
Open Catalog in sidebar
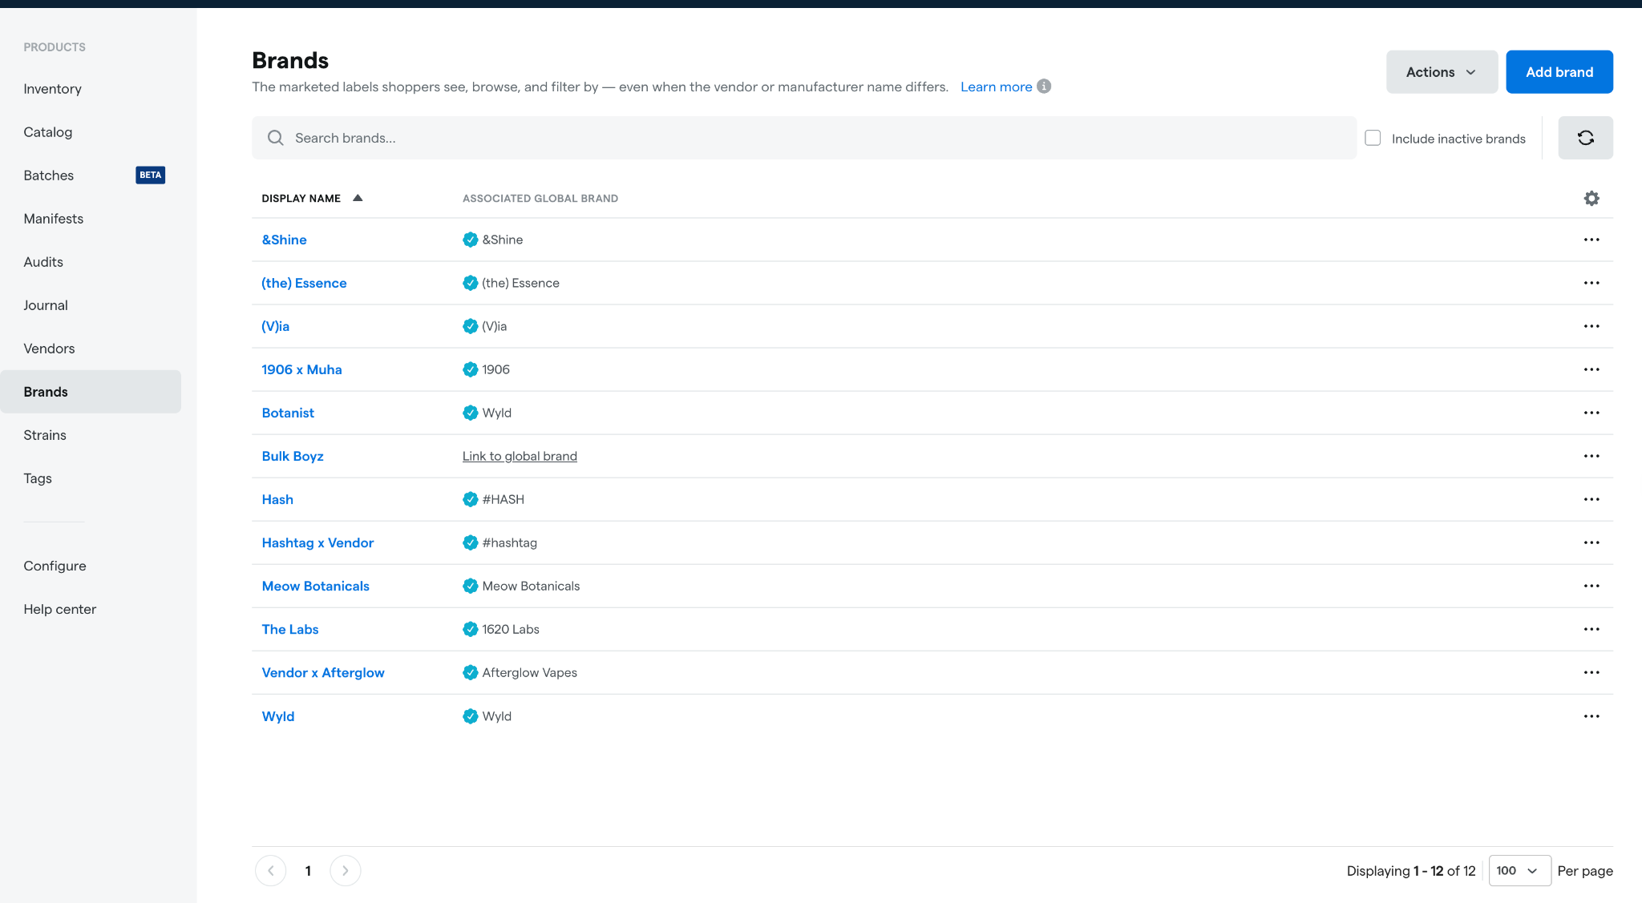coord(48,132)
